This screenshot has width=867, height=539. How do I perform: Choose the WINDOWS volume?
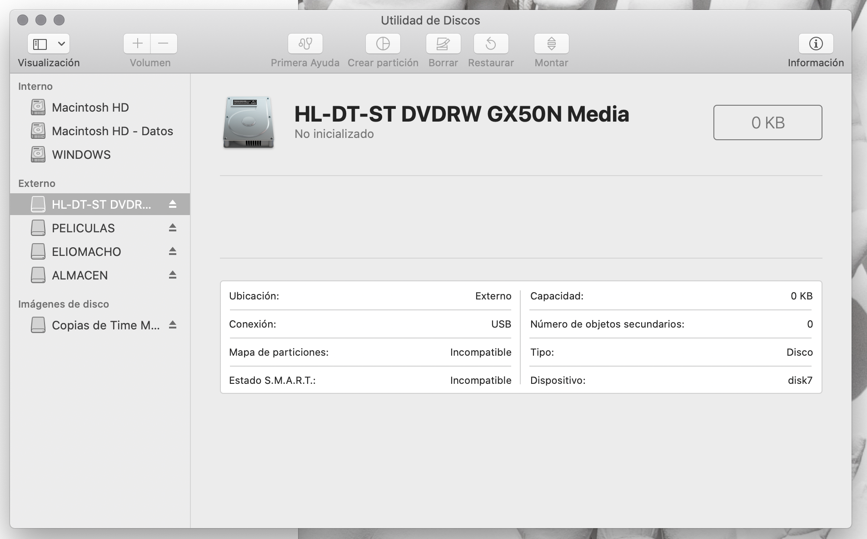(x=81, y=155)
